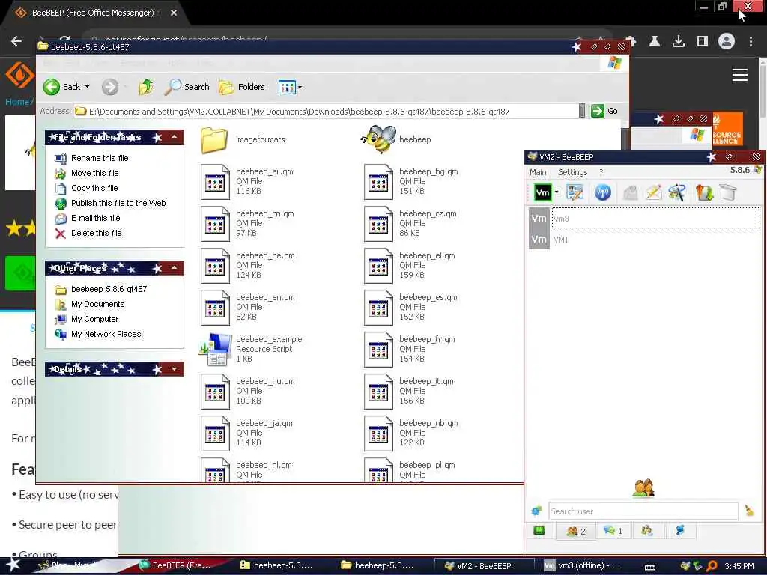Click the blue broadcast antenna icon
This screenshot has height=575, width=767.
(x=603, y=192)
